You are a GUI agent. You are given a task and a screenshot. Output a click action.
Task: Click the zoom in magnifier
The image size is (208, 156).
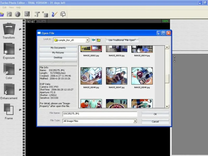28,21
